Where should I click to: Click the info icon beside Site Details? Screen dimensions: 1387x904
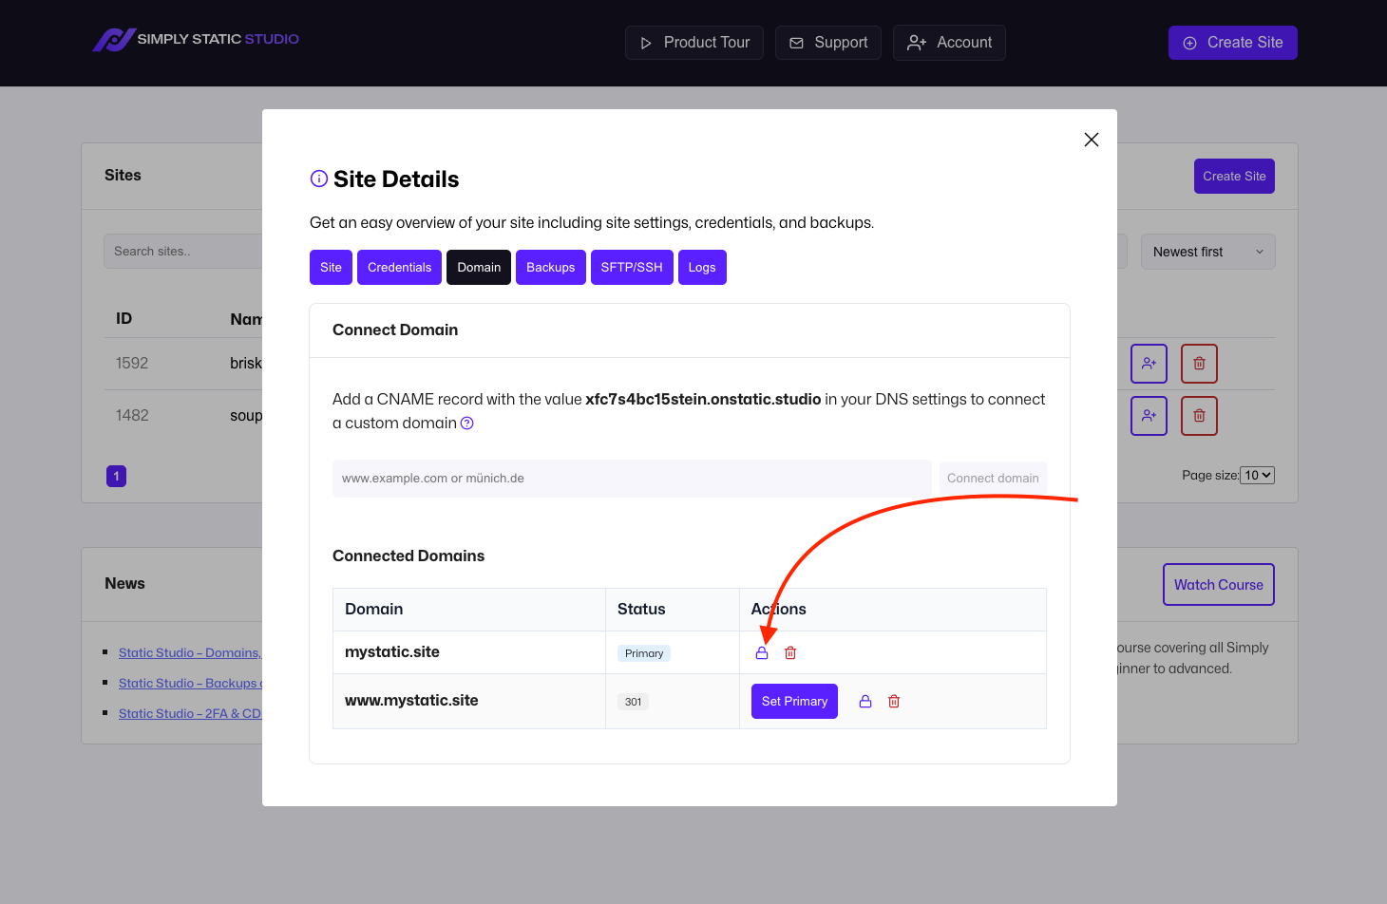pyautogui.click(x=319, y=179)
